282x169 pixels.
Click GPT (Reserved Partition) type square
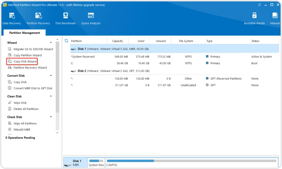(207, 78)
